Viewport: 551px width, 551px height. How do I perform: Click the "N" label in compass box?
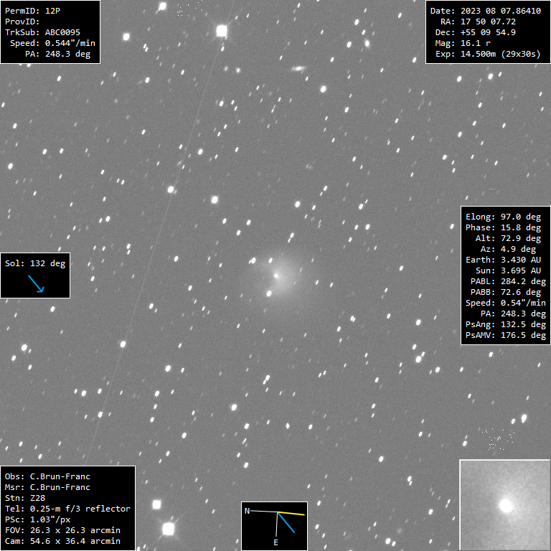click(247, 511)
